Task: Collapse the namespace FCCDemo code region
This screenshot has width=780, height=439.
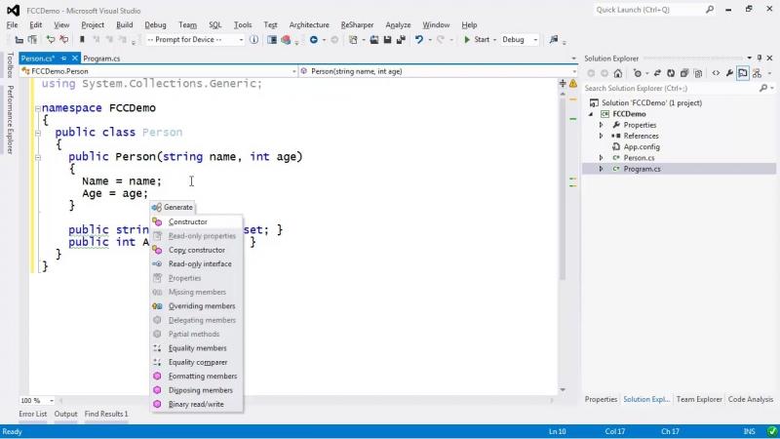Action: [x=38, y=108]
